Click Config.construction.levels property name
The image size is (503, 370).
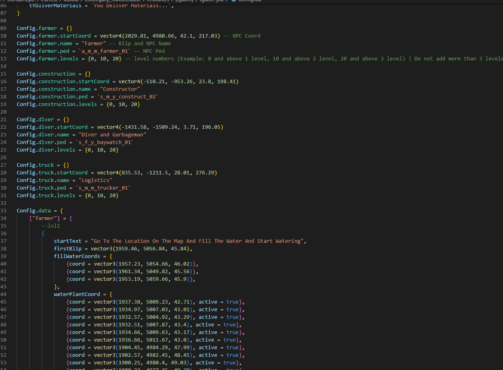point(57,104)
